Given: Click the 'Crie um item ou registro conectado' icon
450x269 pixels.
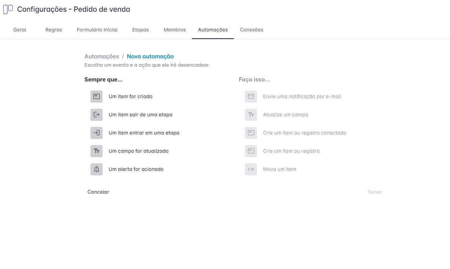Looking at the screenshot, I should click(251, 133).
